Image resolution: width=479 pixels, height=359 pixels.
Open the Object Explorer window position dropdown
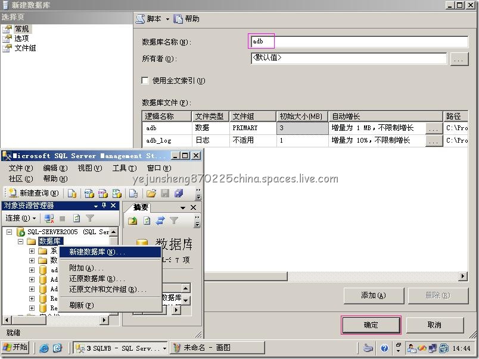[96, 206]
